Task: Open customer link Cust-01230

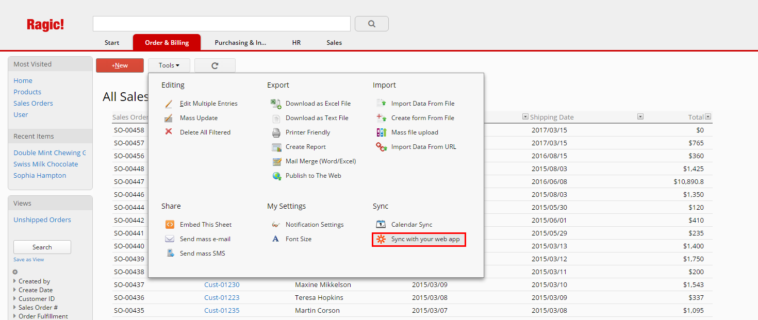Action: 222,285
